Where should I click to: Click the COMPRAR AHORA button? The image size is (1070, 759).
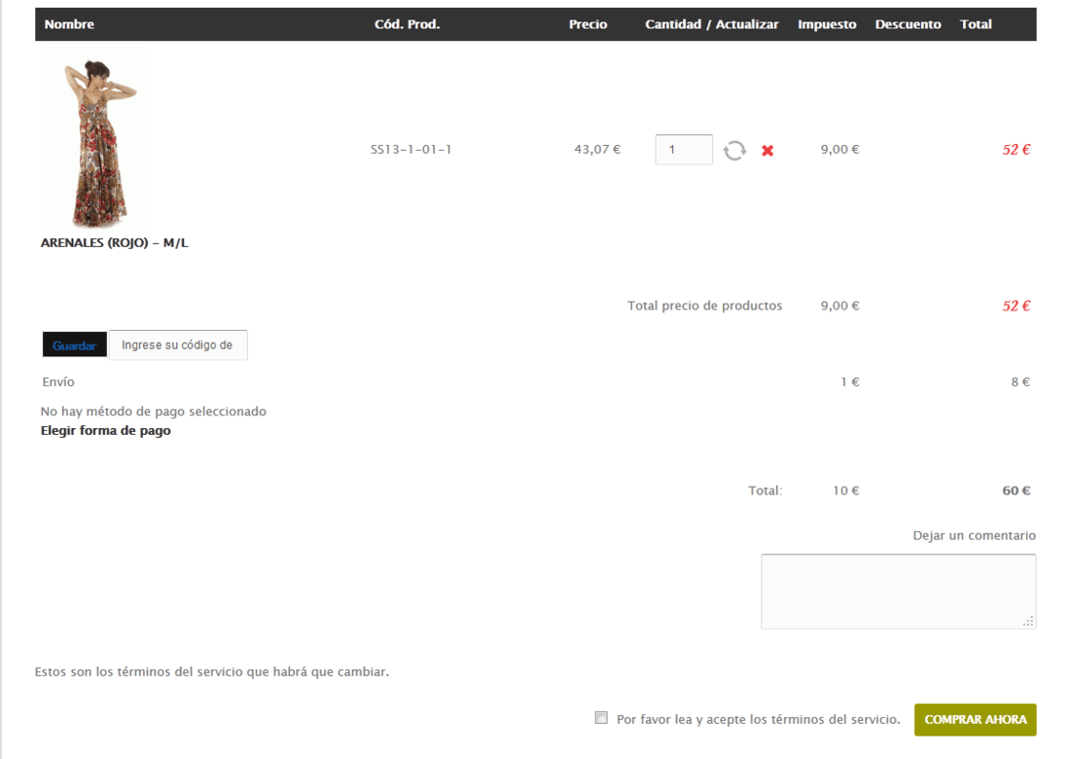tap(975, 719)
